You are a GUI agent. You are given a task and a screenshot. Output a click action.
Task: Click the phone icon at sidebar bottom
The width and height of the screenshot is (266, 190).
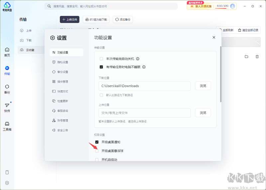pos(7,172)
